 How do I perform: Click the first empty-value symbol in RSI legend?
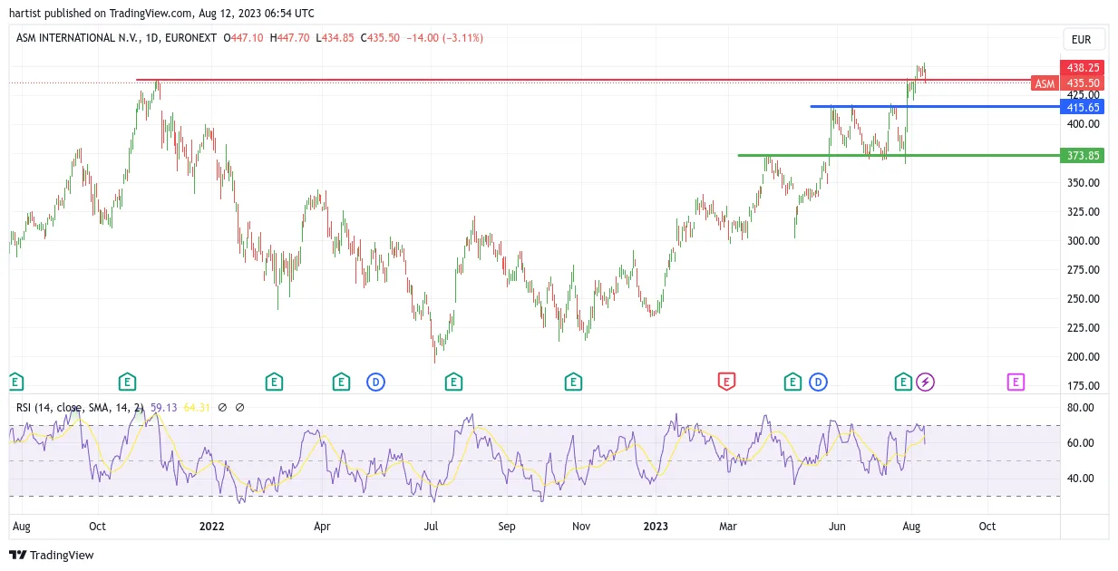[222, 408]
